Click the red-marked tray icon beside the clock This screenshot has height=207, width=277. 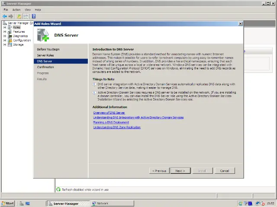[263, 204]
